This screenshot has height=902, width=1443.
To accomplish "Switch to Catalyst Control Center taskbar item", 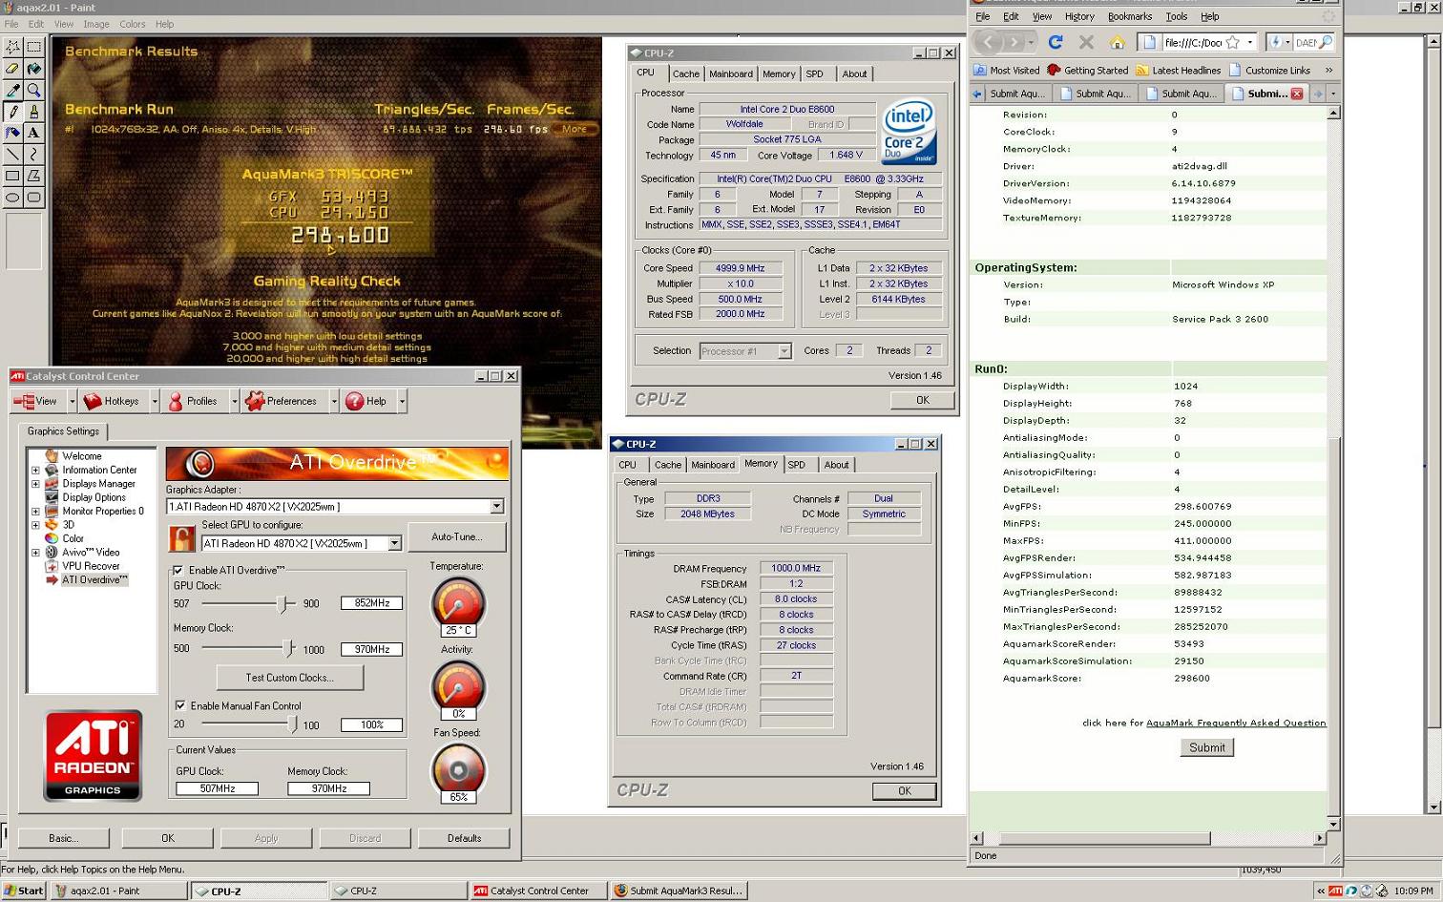I will click(x=538, y=891).
